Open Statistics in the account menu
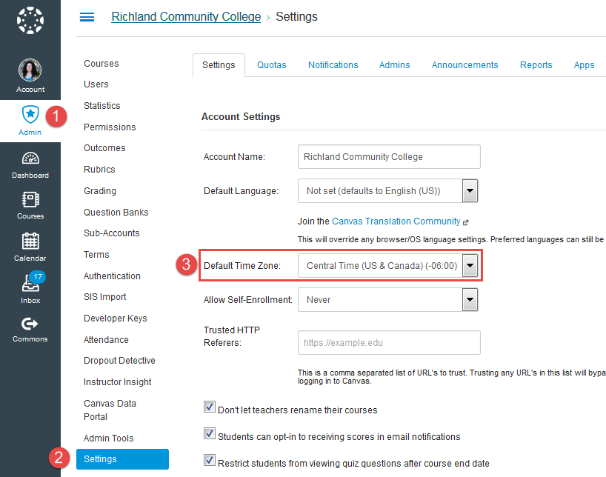Screen dimensions: 606x477 click(102, 105)
